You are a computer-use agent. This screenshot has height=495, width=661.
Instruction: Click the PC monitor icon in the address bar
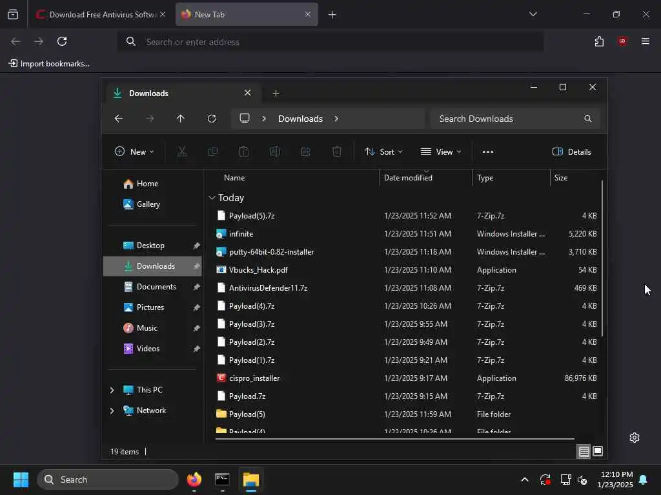point(245,119)
